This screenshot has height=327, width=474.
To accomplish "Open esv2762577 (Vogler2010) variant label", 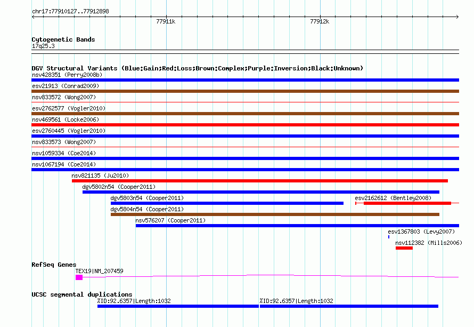I will pos(69,108).
